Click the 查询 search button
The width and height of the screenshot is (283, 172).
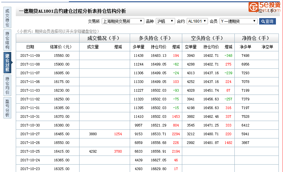click(268, 21)
